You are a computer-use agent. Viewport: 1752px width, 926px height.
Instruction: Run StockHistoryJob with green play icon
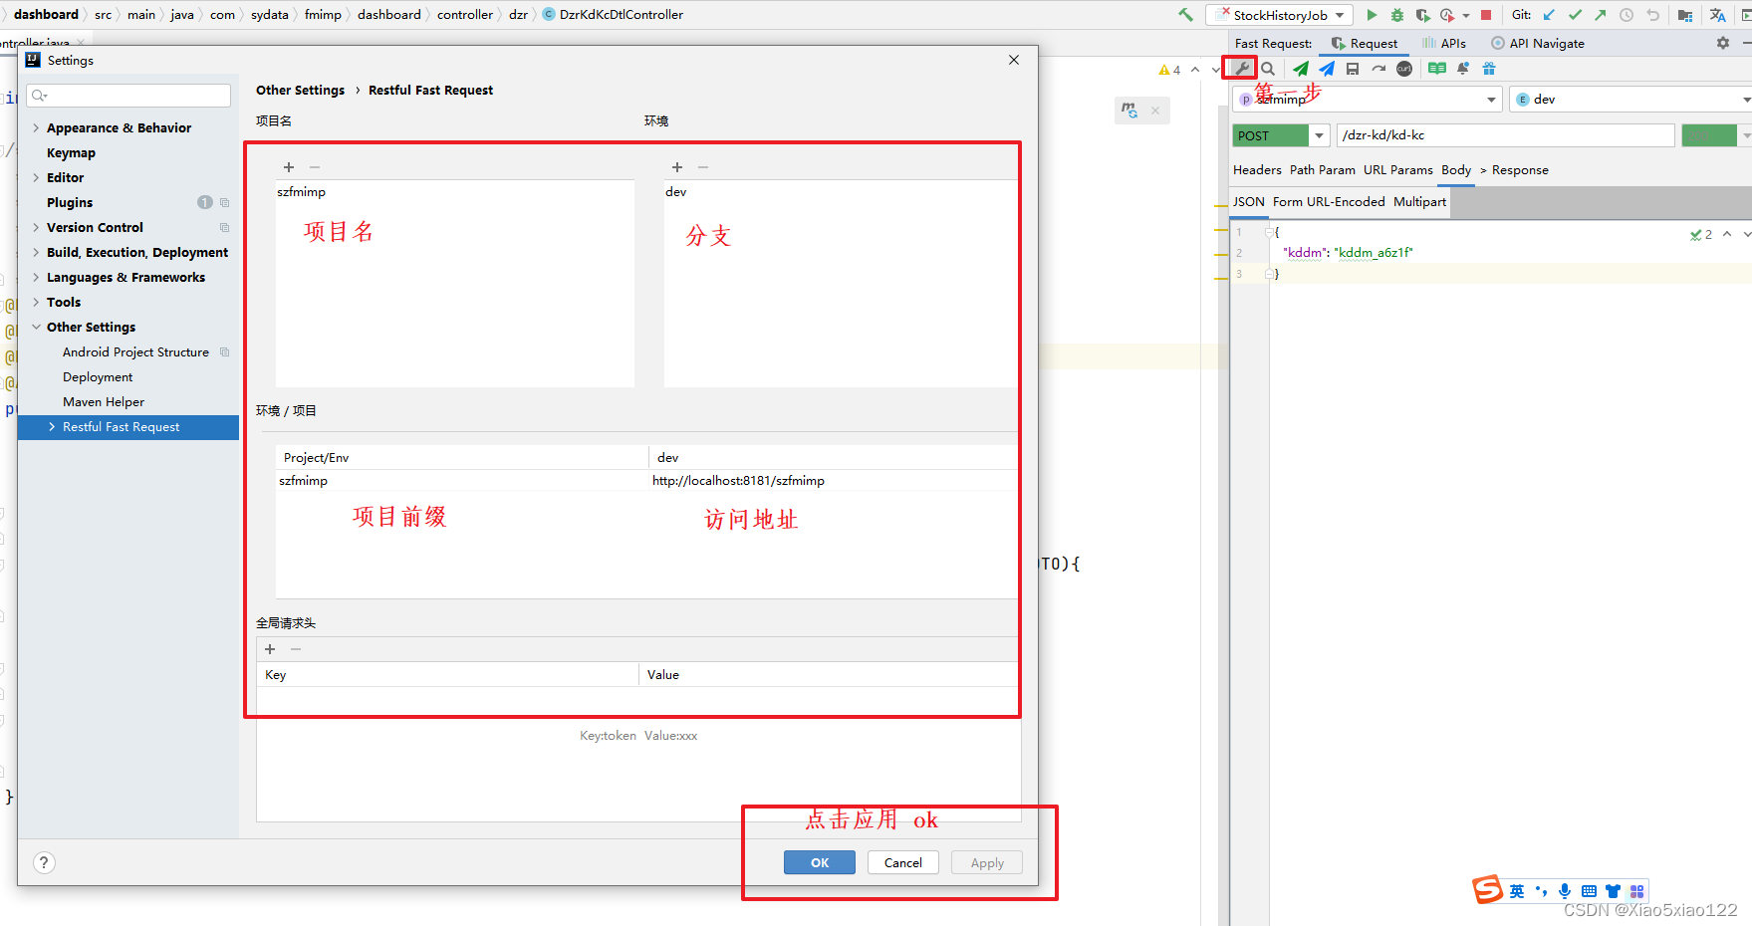click(1372, 15)
